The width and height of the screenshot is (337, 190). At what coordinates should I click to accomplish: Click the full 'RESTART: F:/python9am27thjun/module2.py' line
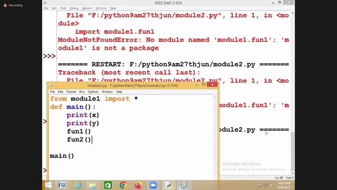click(173, 64)
